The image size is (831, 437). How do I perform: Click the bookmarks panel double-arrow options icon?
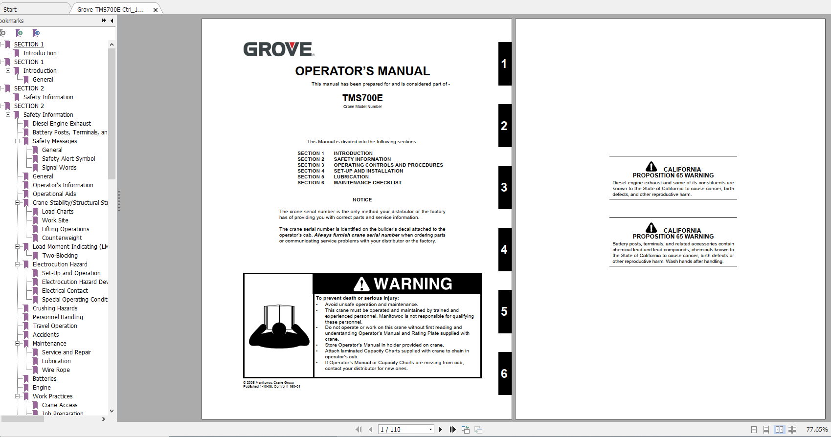click(104, 21)
